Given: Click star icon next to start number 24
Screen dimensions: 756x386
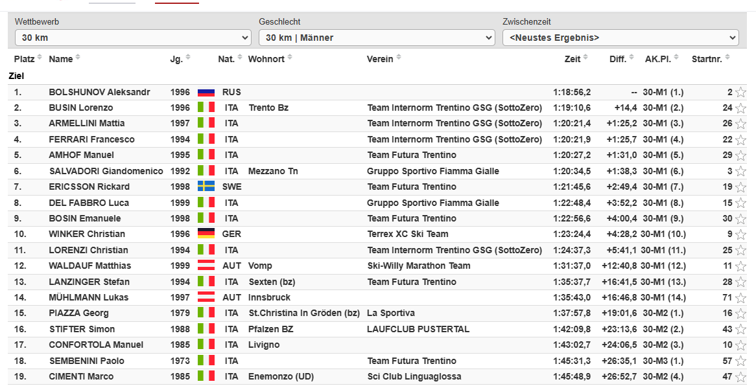Looking at the screenshot, I should 740,108.
